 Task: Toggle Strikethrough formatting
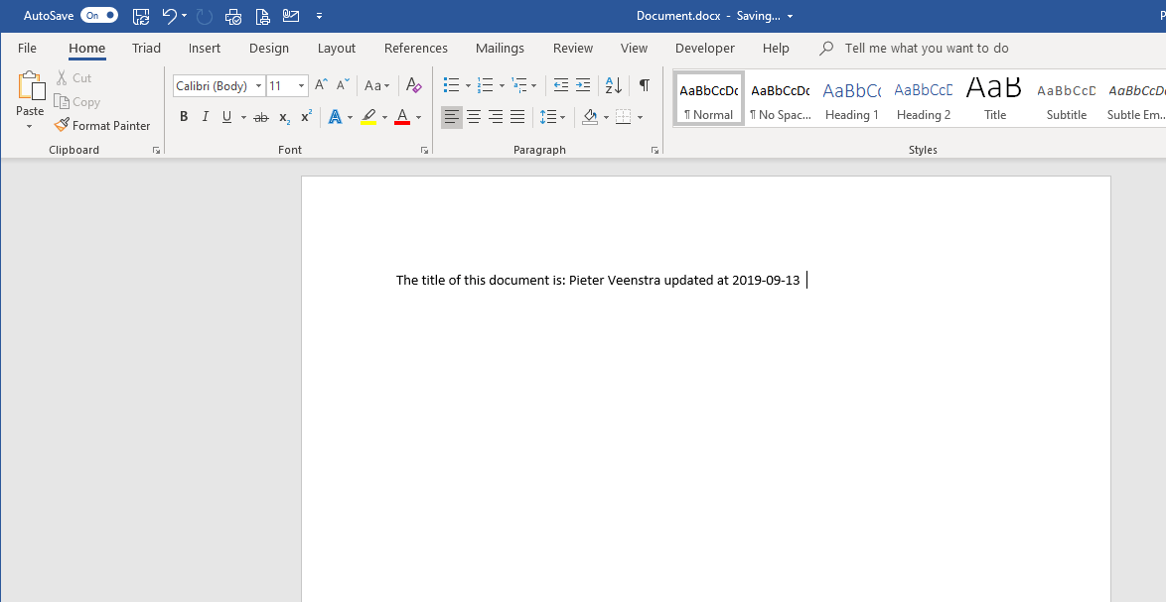(260, 117)
